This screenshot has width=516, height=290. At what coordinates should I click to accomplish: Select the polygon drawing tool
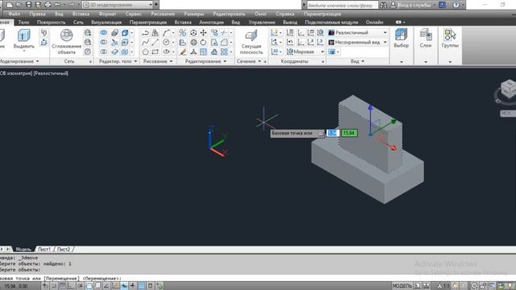tap(145, 52)
